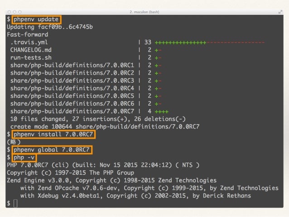
Task: Click the yellow minimize window button
Action: coord(14,12)
